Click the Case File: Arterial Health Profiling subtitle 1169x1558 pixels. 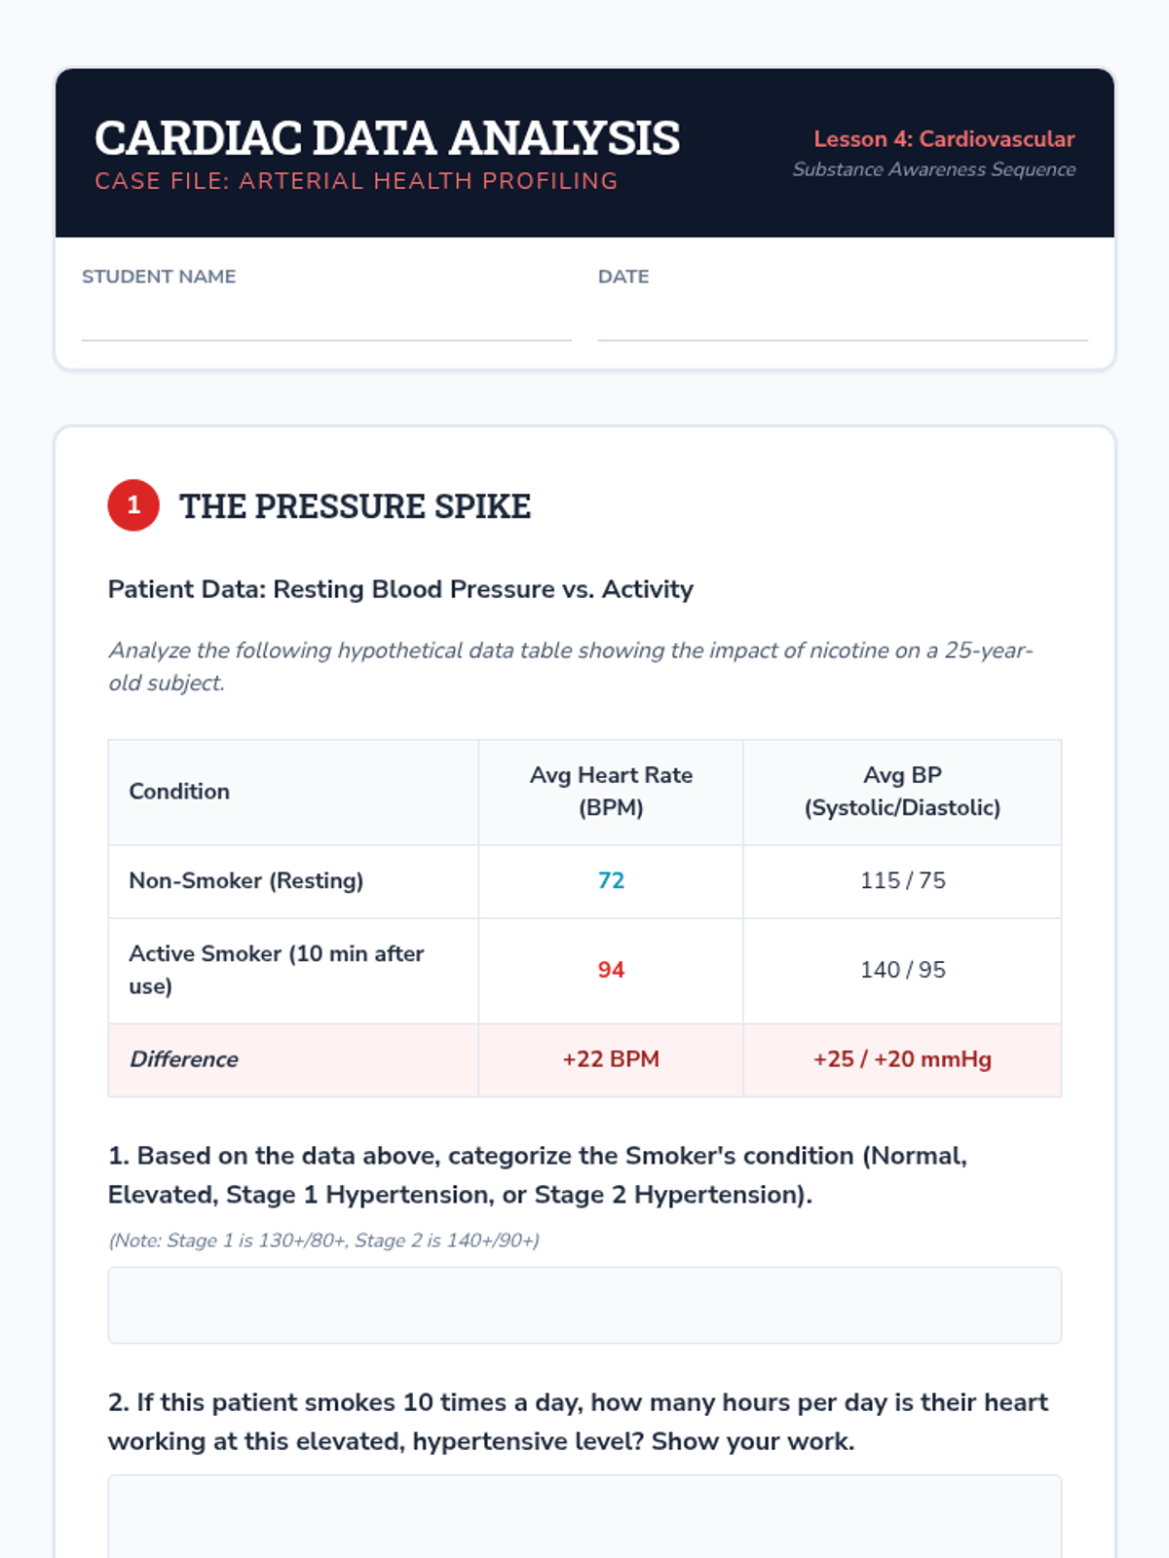[x=357, y=181]
